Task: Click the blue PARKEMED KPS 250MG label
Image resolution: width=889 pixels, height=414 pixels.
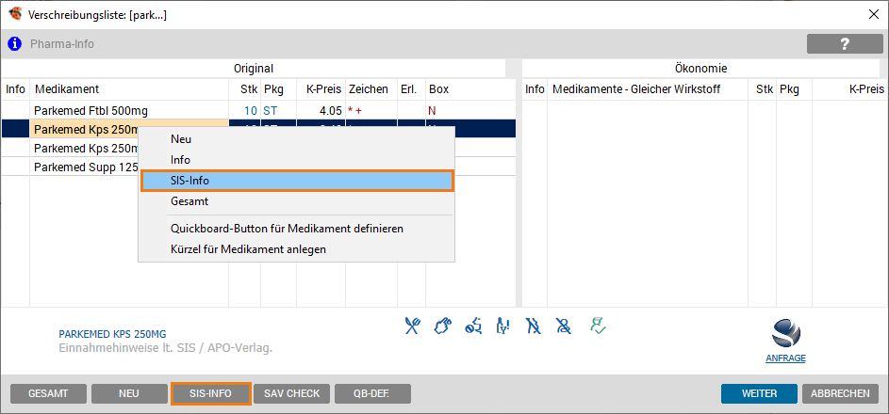Action: pyautogui.click(x=113, y=334)
